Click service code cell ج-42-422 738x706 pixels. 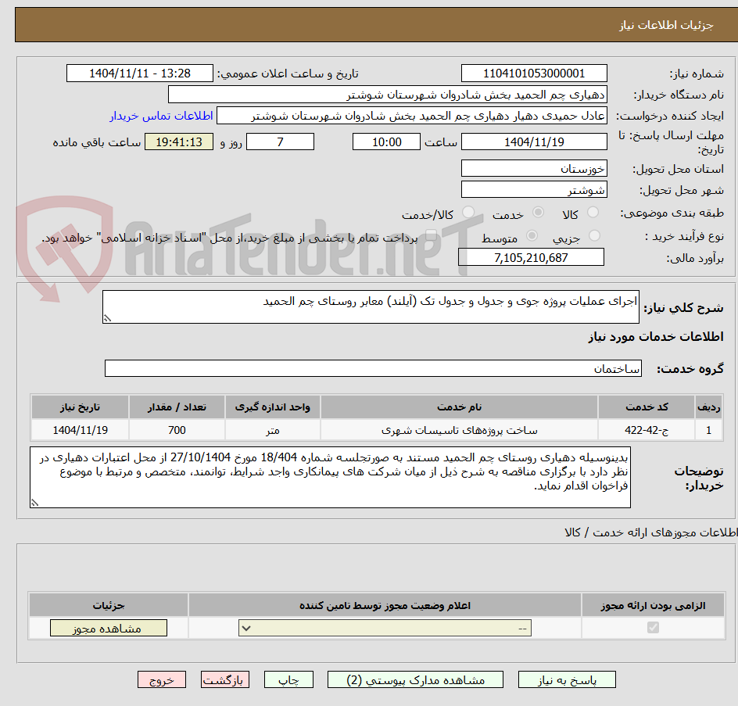point(647,430)
